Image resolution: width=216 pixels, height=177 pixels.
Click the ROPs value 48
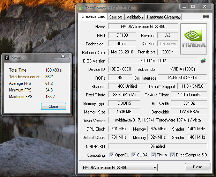[x=120, y=78]
